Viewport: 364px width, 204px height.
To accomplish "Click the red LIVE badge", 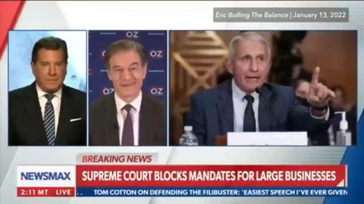I will pos(63,192).
